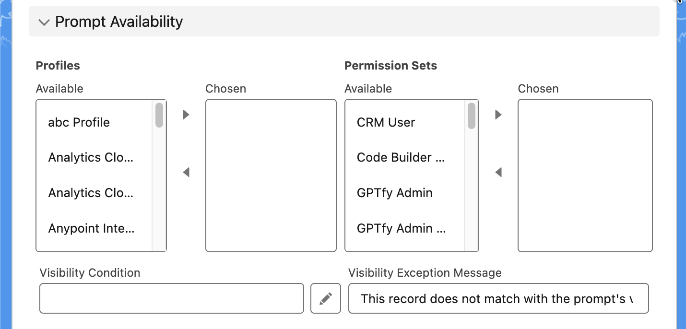Select Anypoint Inte... profile option

pos(91,228)
